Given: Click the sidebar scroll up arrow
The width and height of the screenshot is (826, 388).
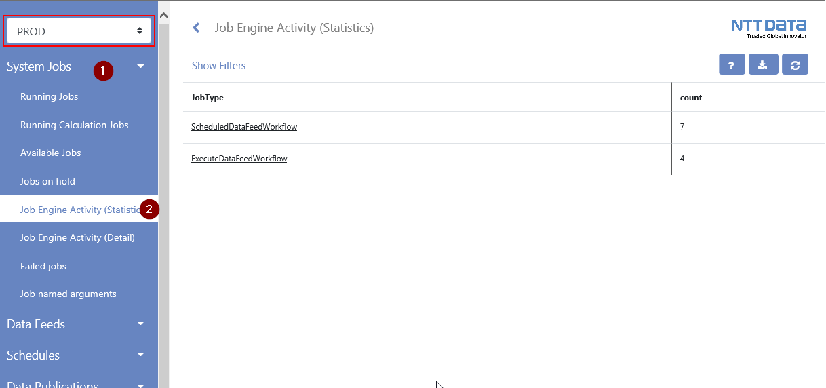Looking at the screenshot, I should click(163, 16).
